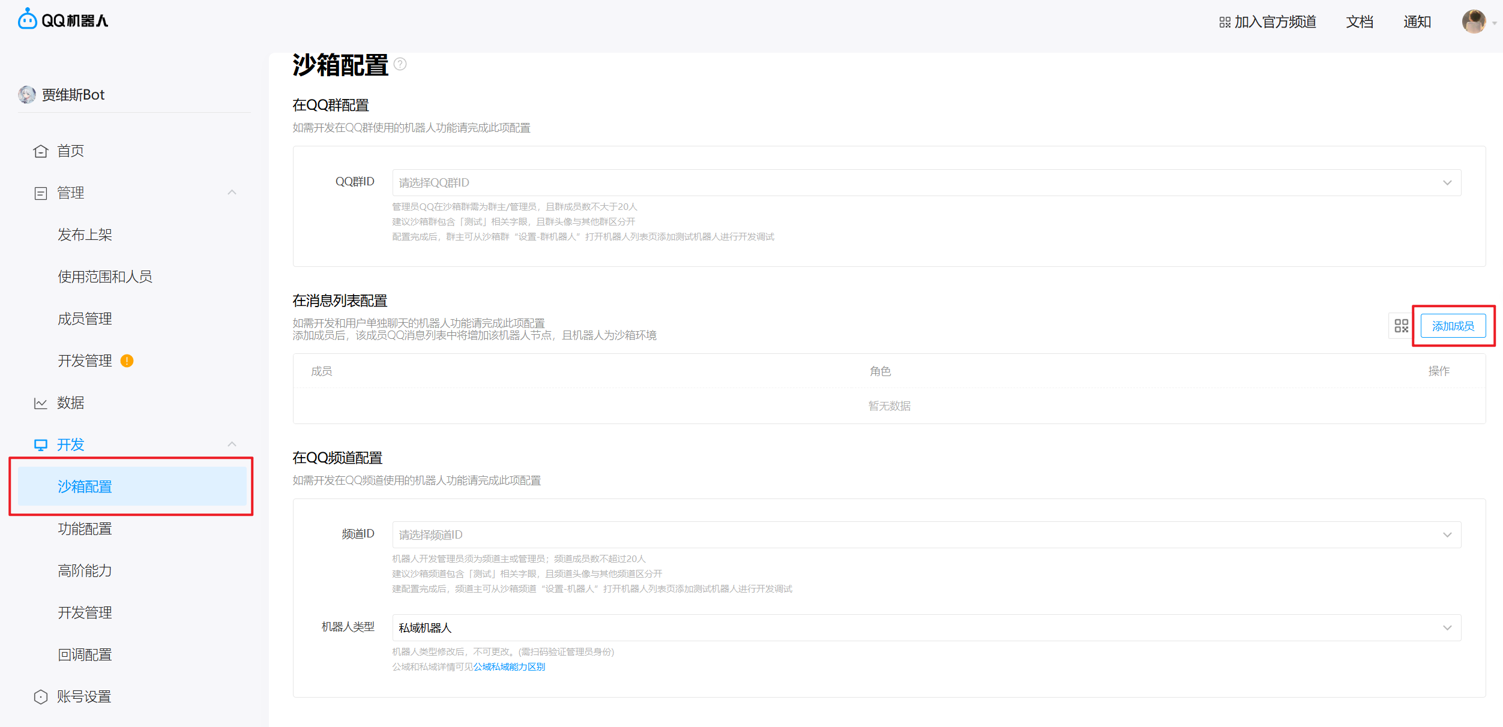
Task: Expand the account dropdown arrow next to avatar
Action: coord(1494,23)
